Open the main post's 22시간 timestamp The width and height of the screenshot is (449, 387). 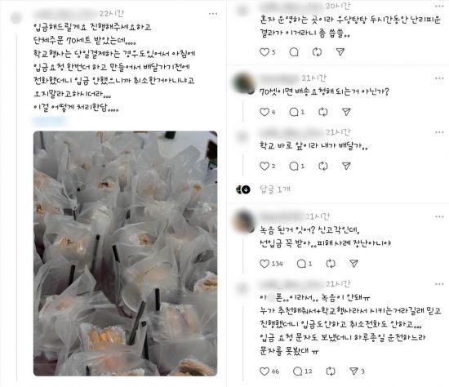click(x=111, y=13)
